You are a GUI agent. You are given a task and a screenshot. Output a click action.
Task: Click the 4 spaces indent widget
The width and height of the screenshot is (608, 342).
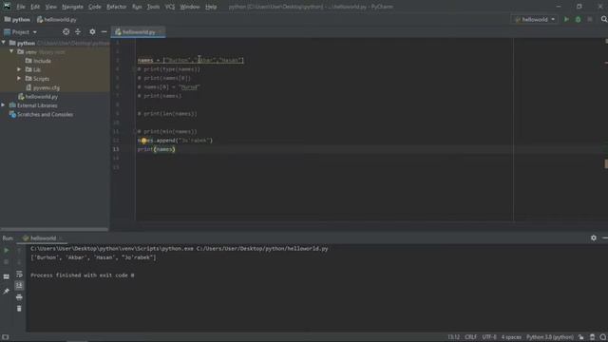511,337
